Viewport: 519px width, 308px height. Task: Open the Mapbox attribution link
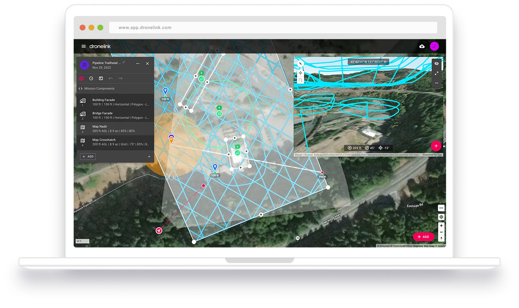coord(383,246)
